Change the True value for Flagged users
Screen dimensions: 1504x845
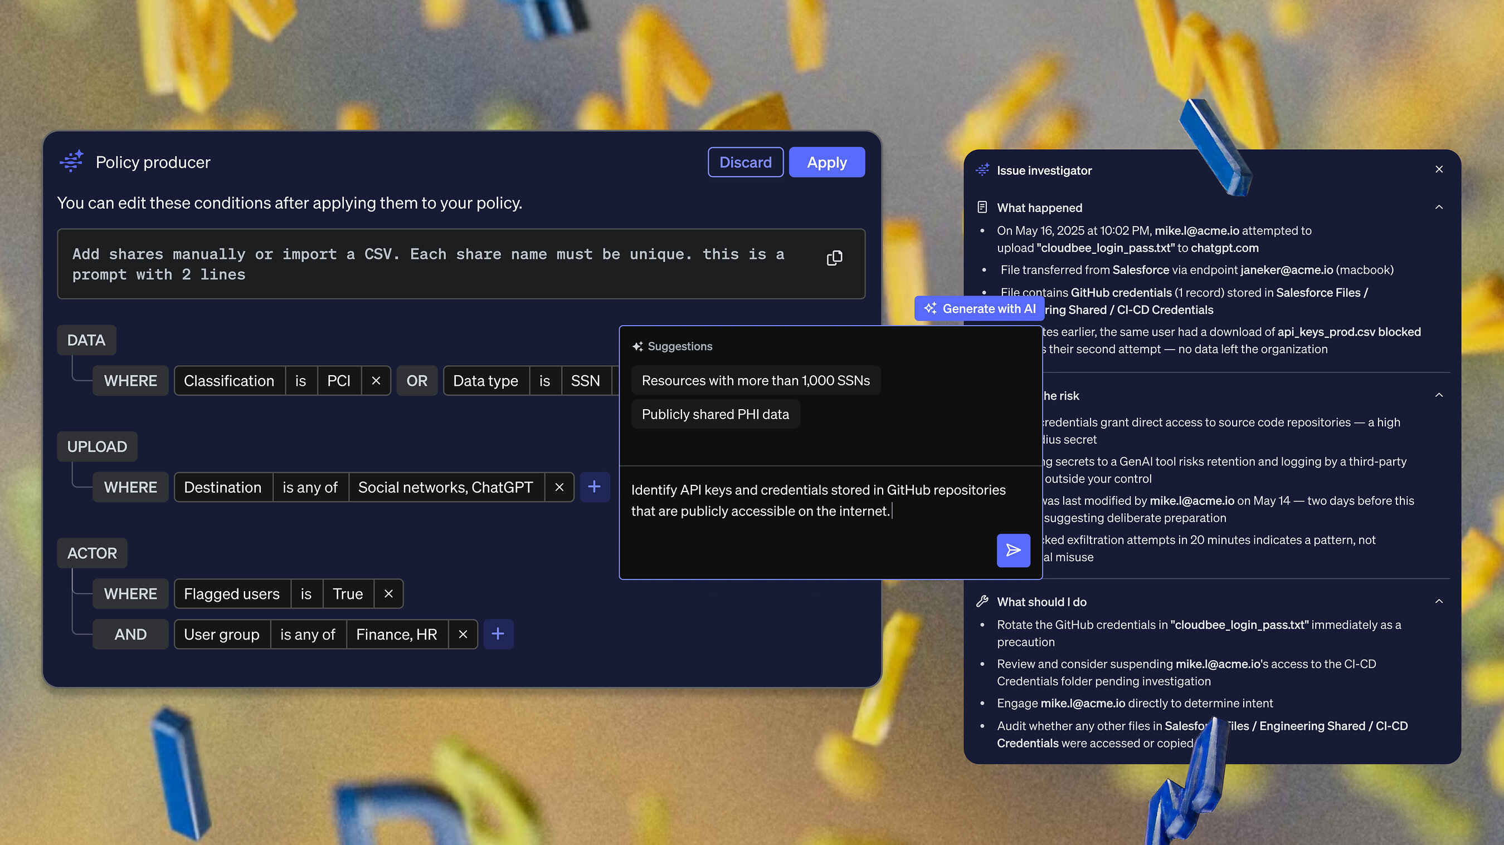(348, 593)
